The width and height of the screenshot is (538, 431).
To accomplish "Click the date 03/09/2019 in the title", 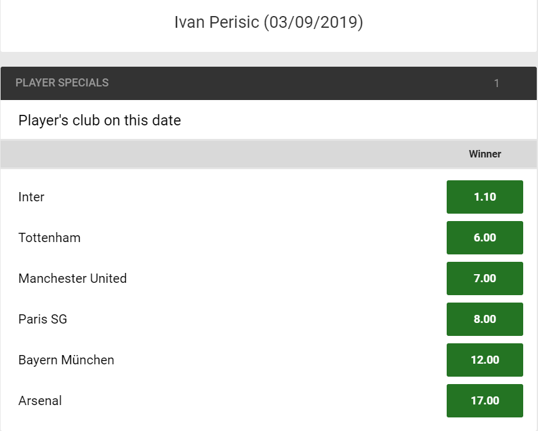I will [x=313, y=22].
